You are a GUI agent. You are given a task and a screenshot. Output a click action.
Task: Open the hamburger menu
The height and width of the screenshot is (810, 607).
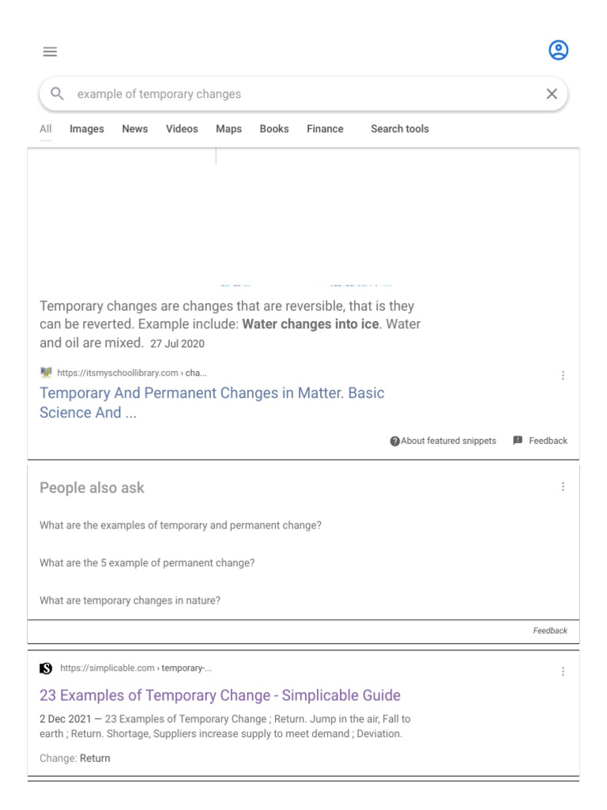(x=50, y=51)
